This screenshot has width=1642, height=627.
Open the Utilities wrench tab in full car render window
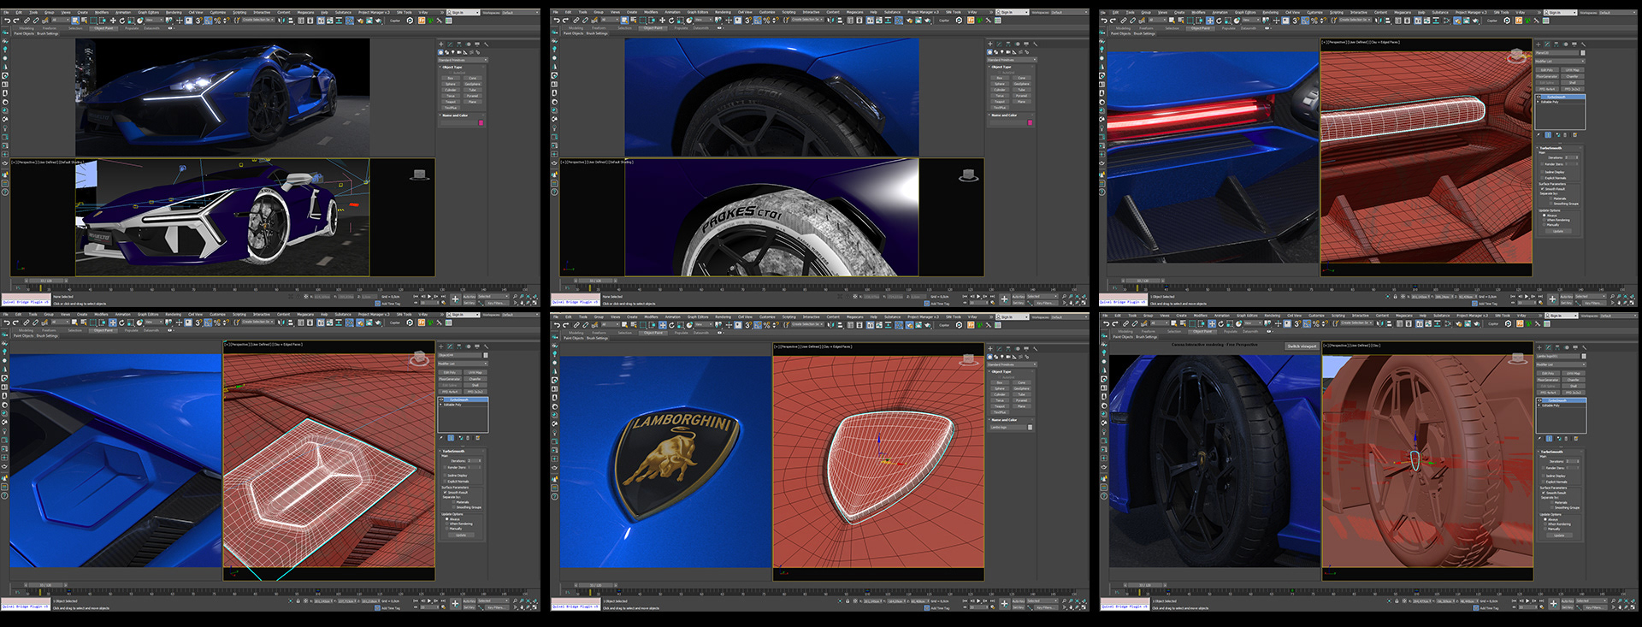(487, 44)
